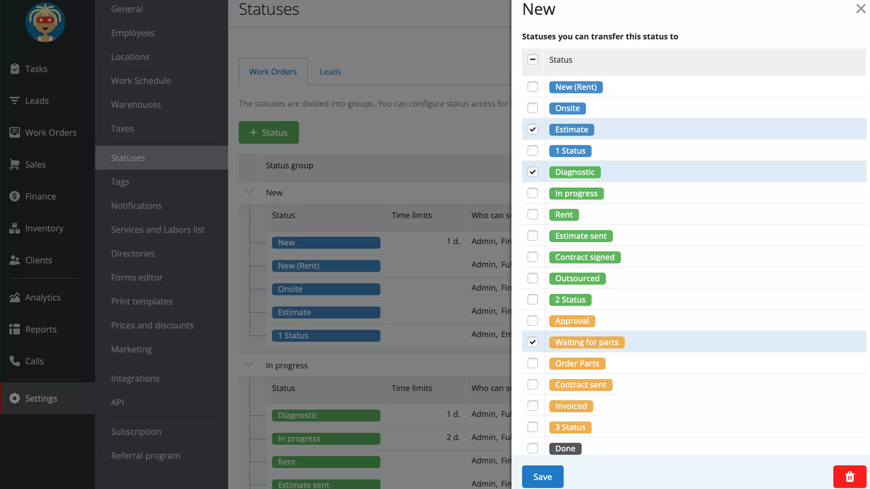Viewport: 870px width, 489px height.
Task: Click the Settings icon in sidebar
Action: tap(14, 398)
